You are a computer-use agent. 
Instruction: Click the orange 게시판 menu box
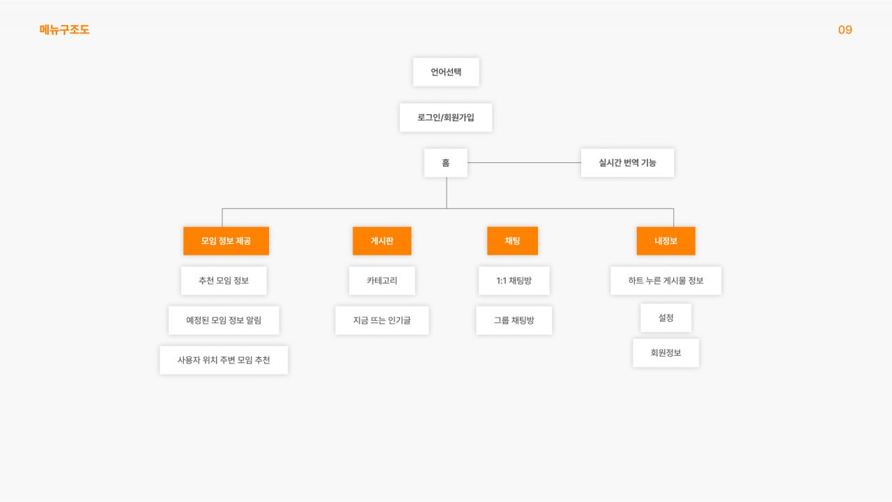pyautogui.click(x=382, y=241)
